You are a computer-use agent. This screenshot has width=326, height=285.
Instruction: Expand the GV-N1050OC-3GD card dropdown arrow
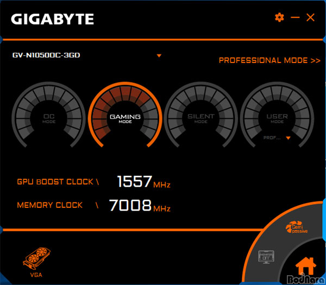(x=159, y=56)
